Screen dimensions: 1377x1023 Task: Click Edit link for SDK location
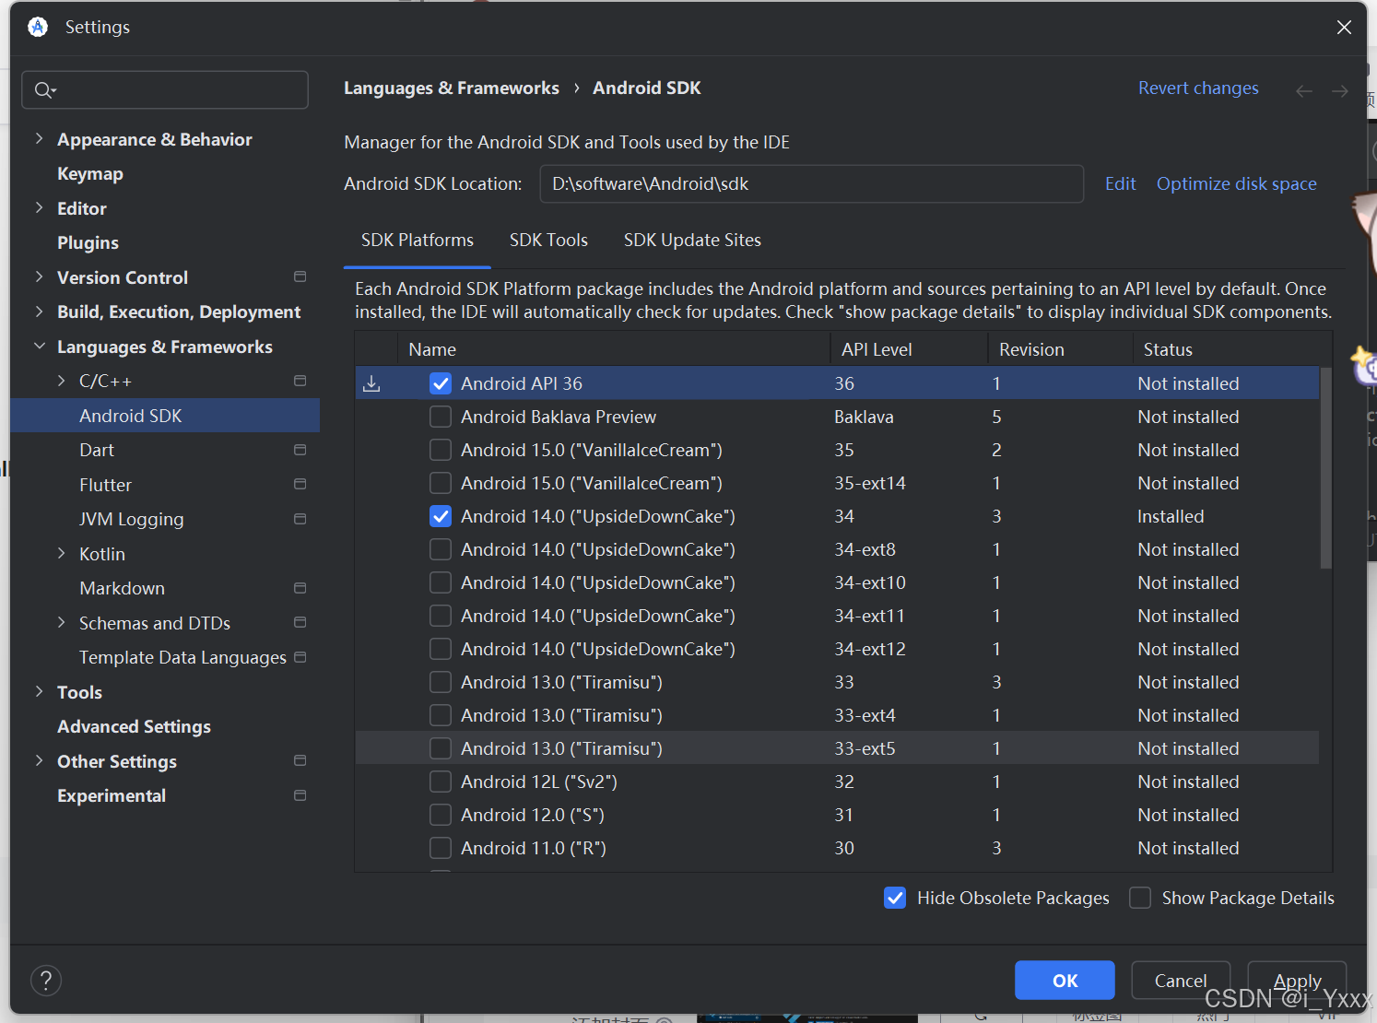click(x=1120, y=183)
